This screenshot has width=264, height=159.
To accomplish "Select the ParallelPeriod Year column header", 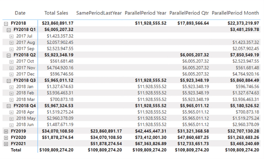I will 145,13.
